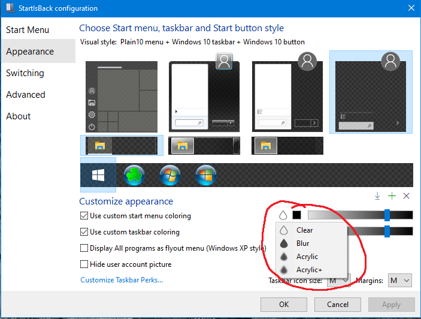Choose the green clover start orb
This screenshot has width=421, height=319.
134,175
